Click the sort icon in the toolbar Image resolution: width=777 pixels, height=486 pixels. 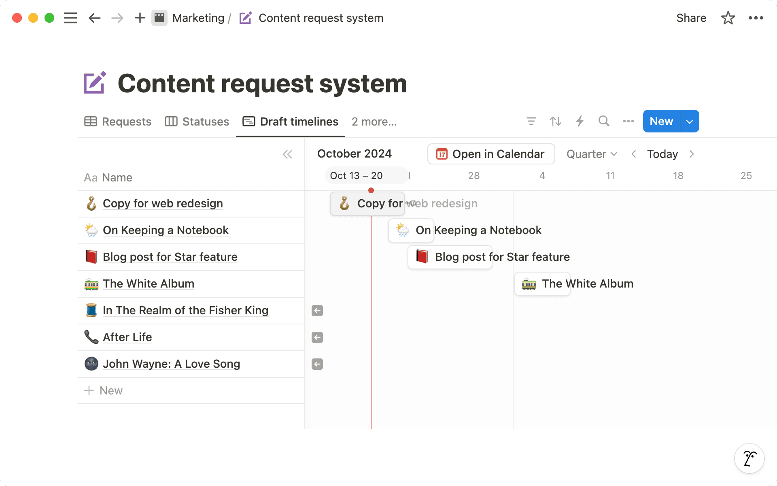tap(555, 121)
